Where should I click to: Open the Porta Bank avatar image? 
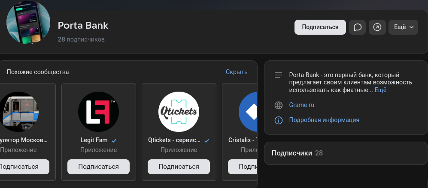[28, 22]
